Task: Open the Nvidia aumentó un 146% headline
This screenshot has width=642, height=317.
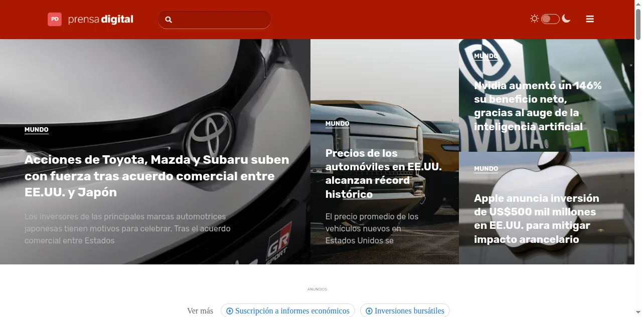Action: click(x=538, y=106)
